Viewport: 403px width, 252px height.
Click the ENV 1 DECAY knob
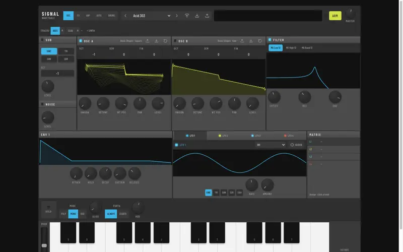[105, 173]
